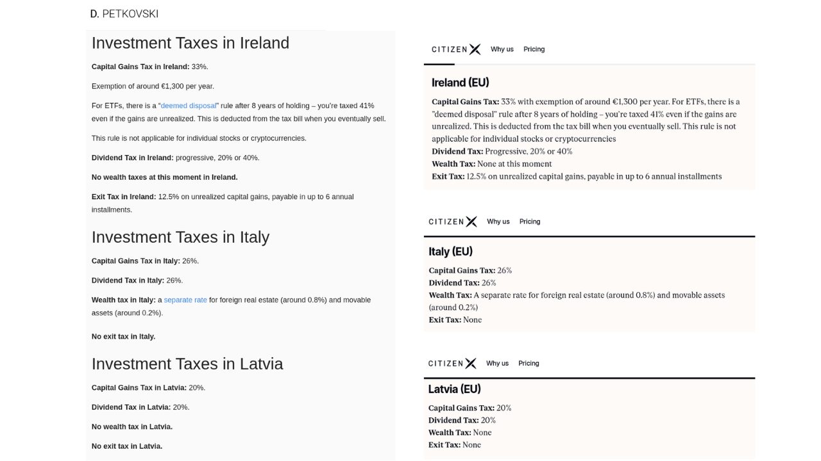This screenshot has width=821, height=461.
Task: Open "Why us" above the Ireland card
Action: point(502,49)
